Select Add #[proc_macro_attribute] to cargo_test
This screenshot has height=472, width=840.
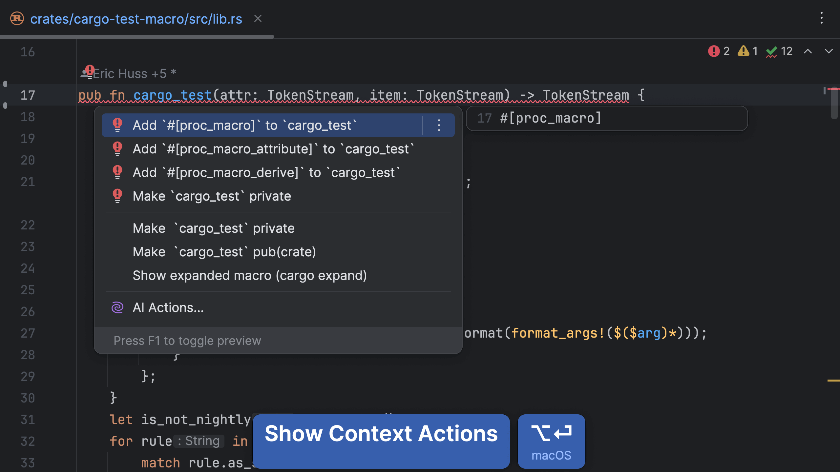273,149
